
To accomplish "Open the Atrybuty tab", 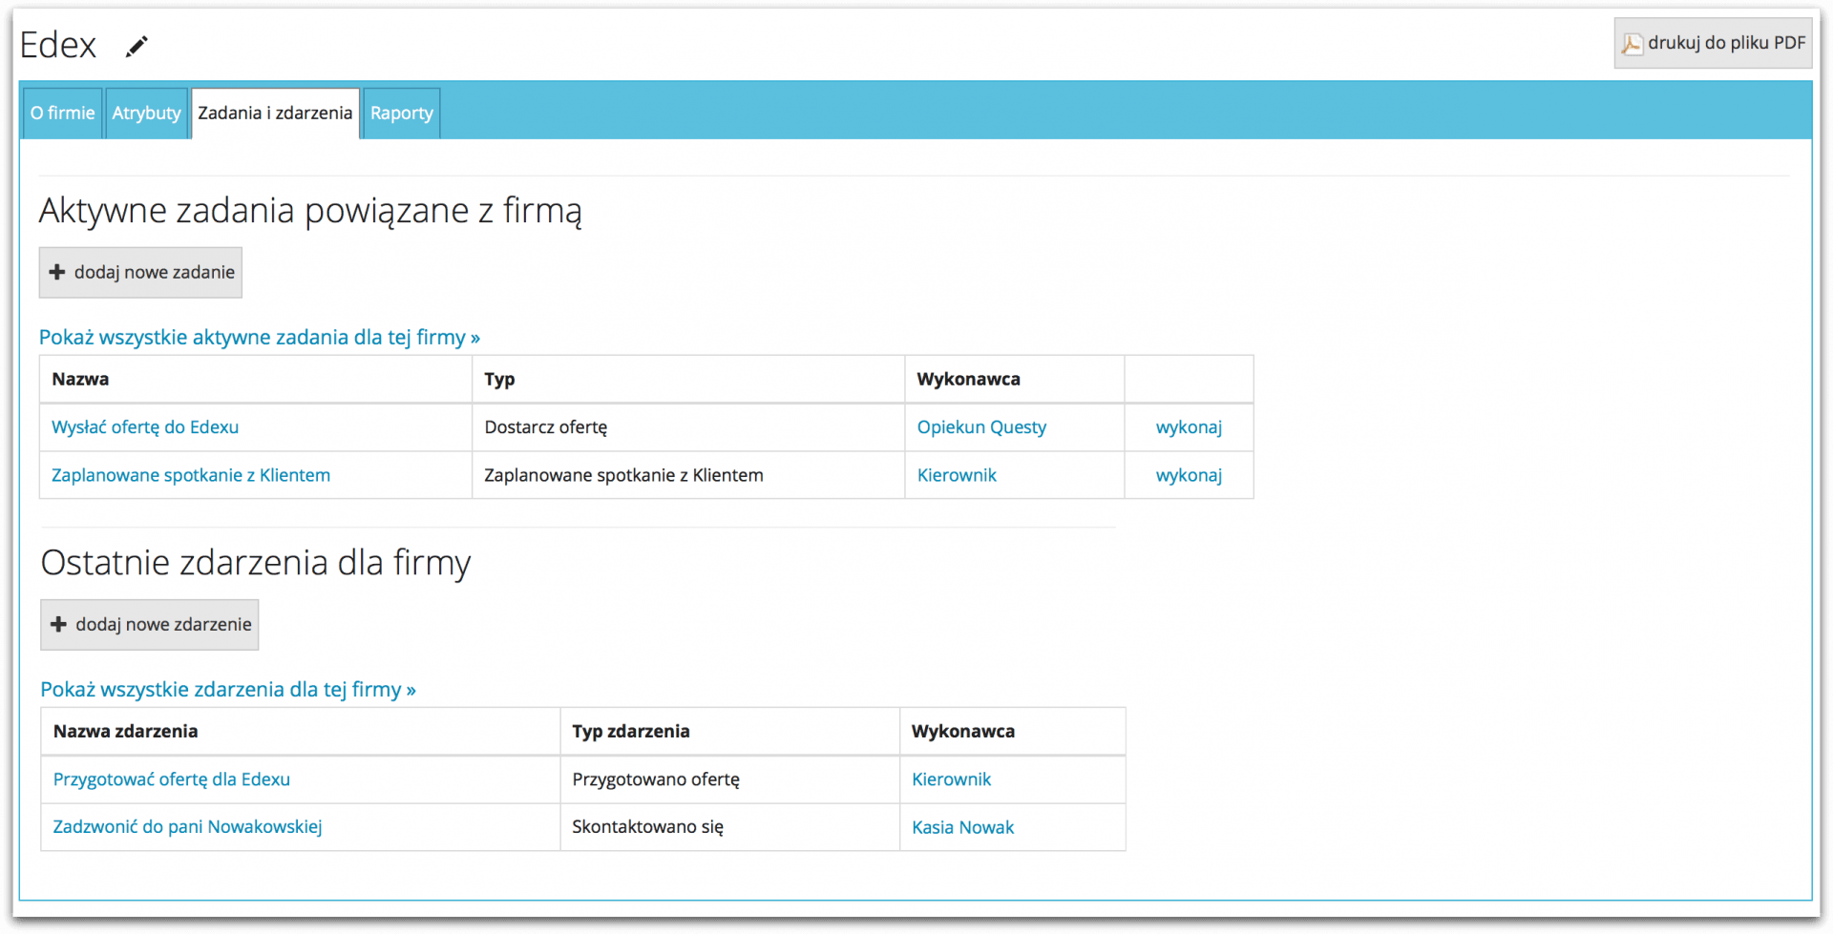I will [145, 112].
